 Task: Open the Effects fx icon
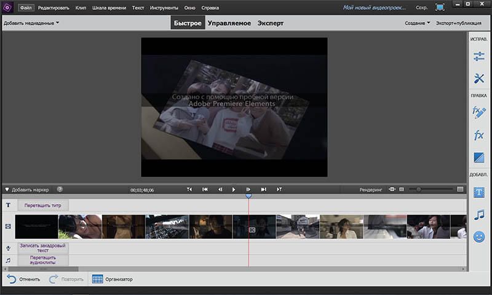tap(479, 135)
